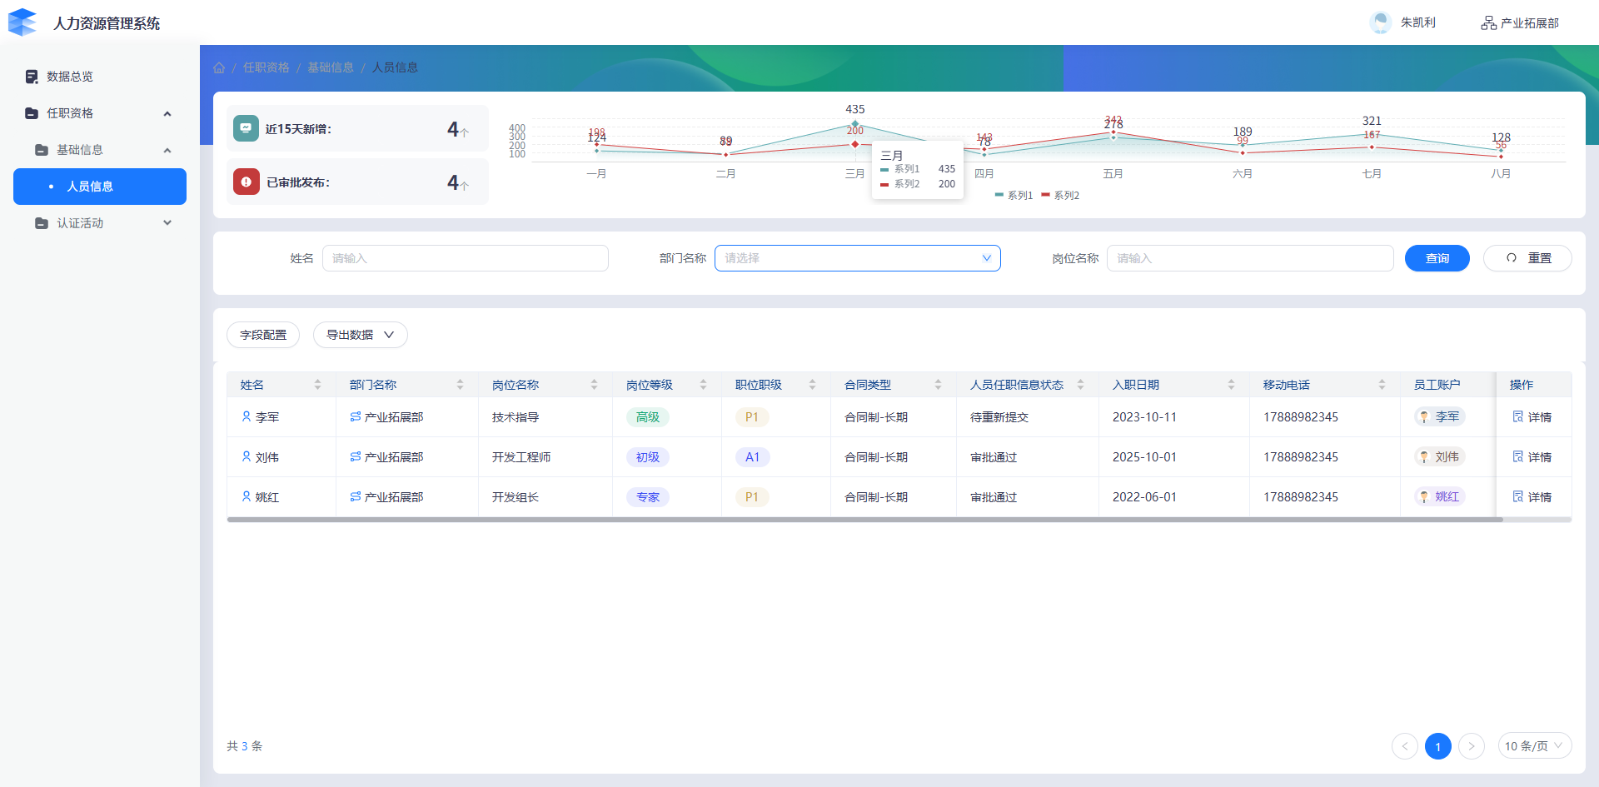Open the 部门名称 select dropdown
Viewport: 1599px width, 787px height.
[857, 258]
